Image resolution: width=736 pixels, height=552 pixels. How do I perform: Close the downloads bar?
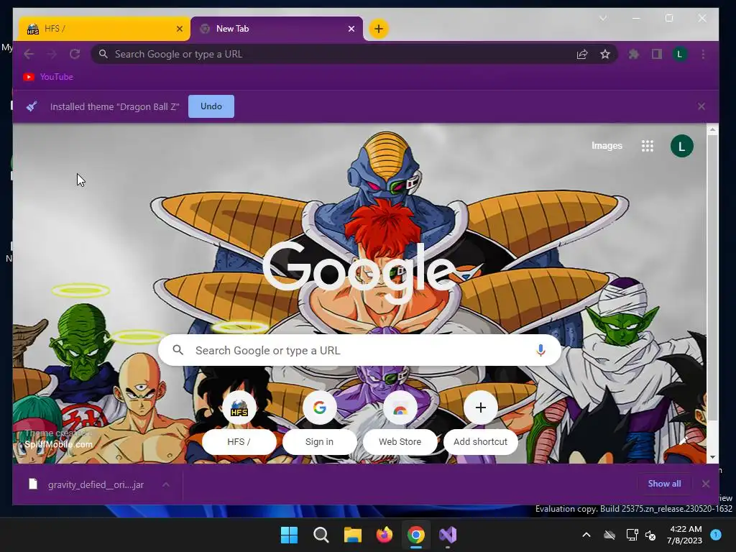coord(706,484)
